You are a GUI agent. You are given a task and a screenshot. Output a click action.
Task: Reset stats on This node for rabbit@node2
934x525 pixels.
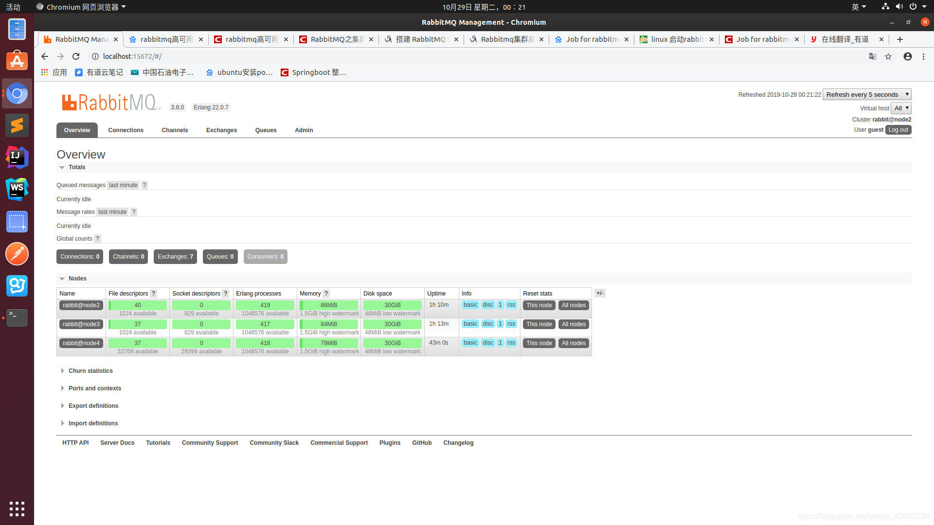539,305
